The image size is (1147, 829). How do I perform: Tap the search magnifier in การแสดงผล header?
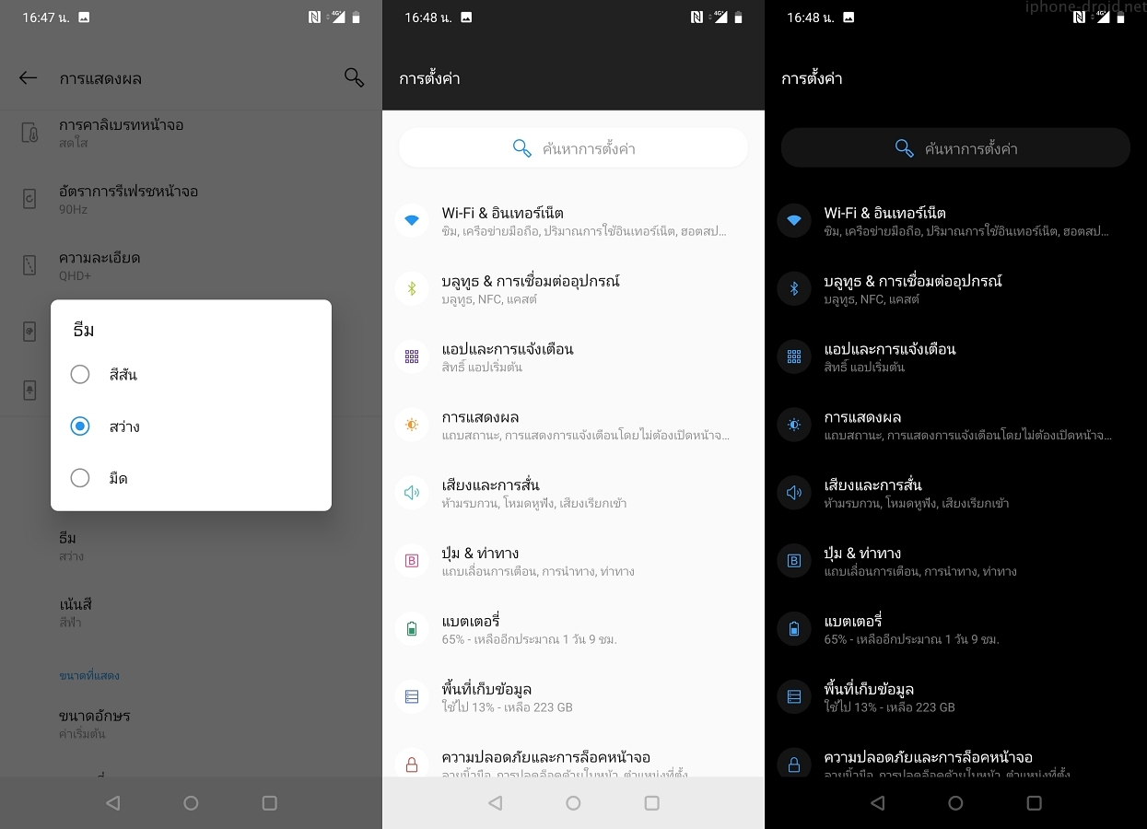coord(354,77)
